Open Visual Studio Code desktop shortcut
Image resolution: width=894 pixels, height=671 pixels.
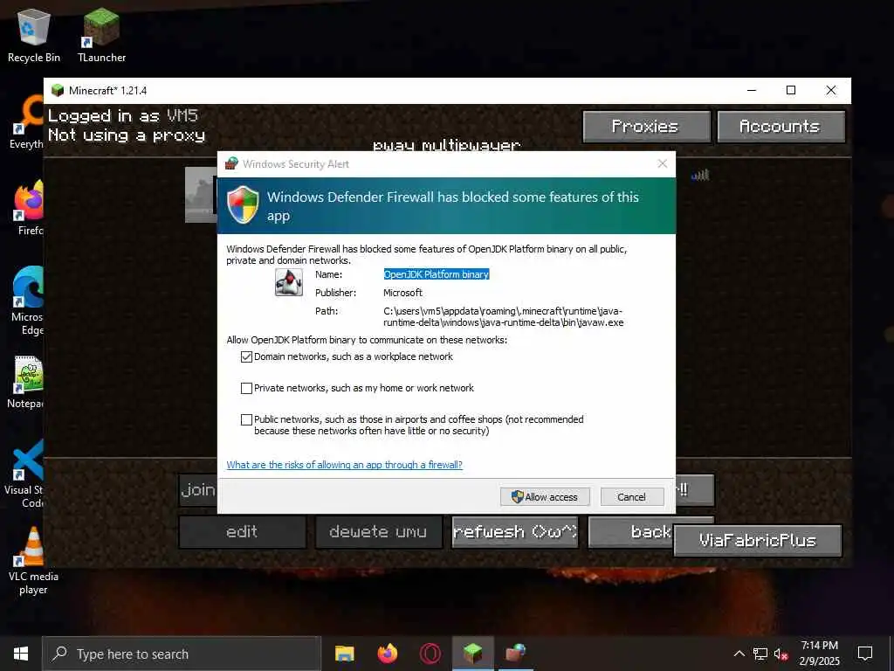pyautogui.click(x=25, y=474)
